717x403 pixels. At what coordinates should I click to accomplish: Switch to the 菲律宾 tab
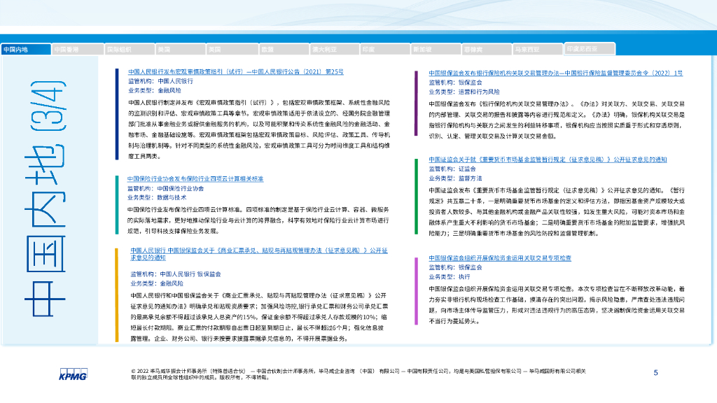[x=487, y=50]
